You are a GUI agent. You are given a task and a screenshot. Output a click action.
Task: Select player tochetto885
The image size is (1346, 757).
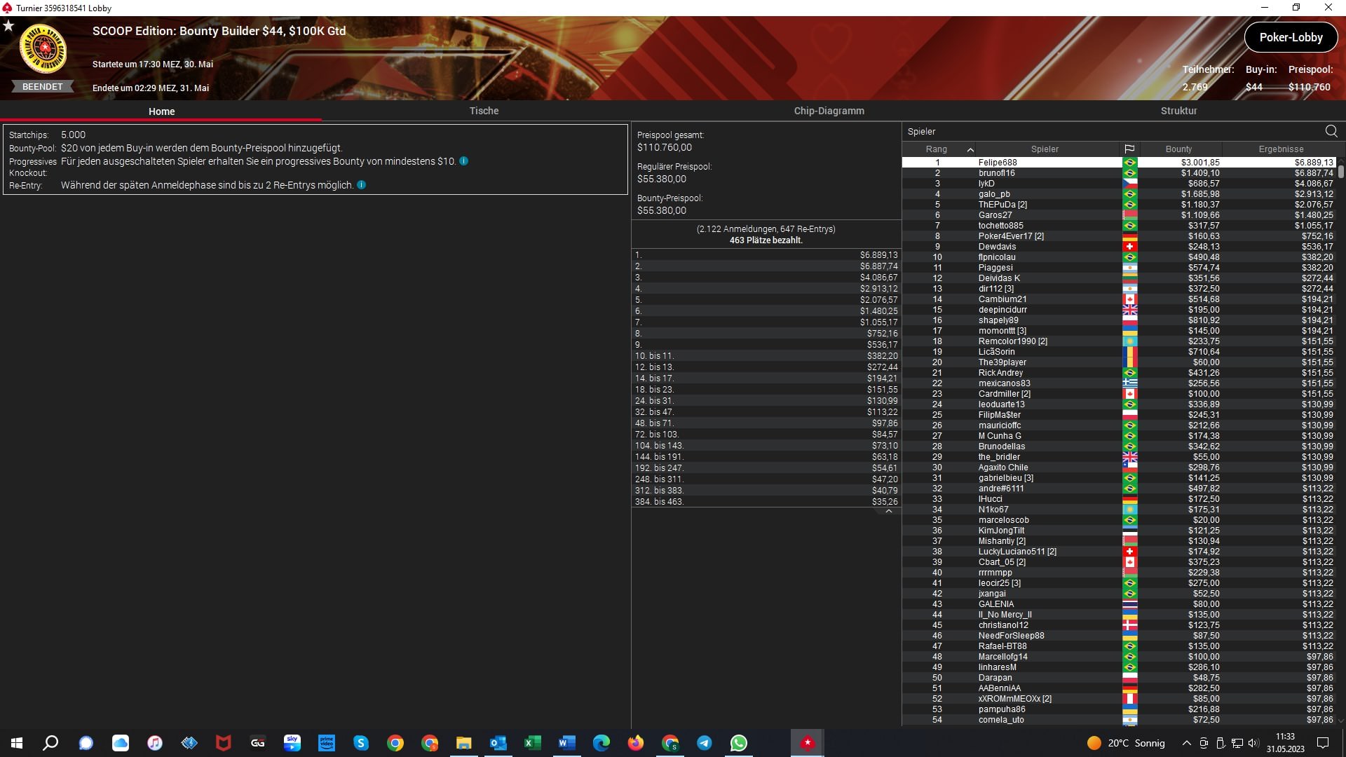[1120, 226]
